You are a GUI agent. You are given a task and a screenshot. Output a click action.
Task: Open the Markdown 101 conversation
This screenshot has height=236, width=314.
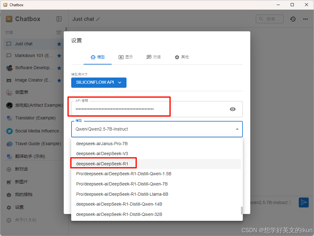coord(34,56)
